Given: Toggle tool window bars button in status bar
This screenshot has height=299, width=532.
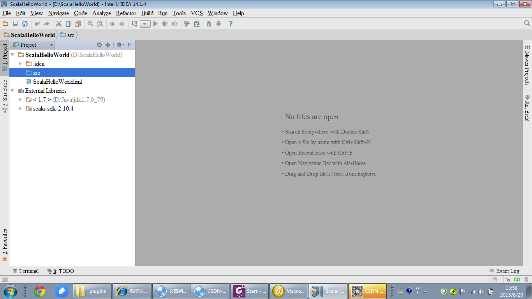Looking at the screenshot, I should [x=5, y=280].
